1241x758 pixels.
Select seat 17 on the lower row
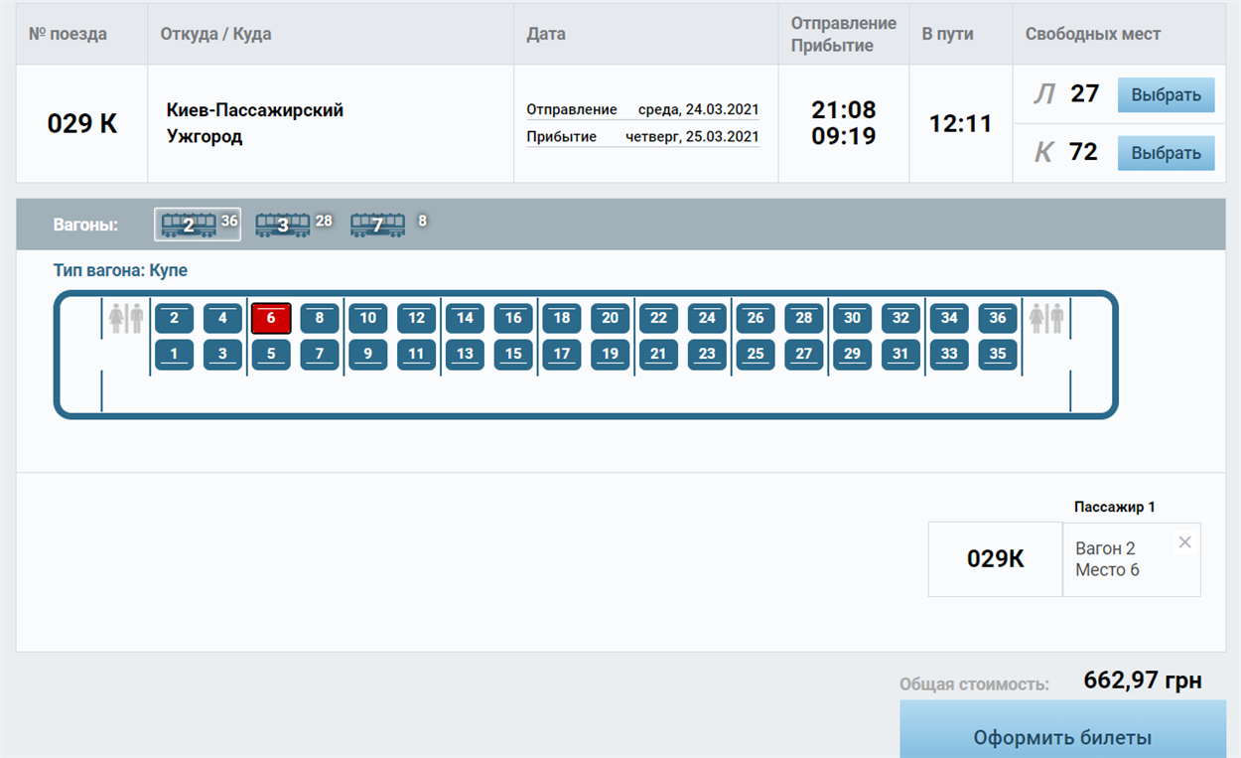pos(562,354)
